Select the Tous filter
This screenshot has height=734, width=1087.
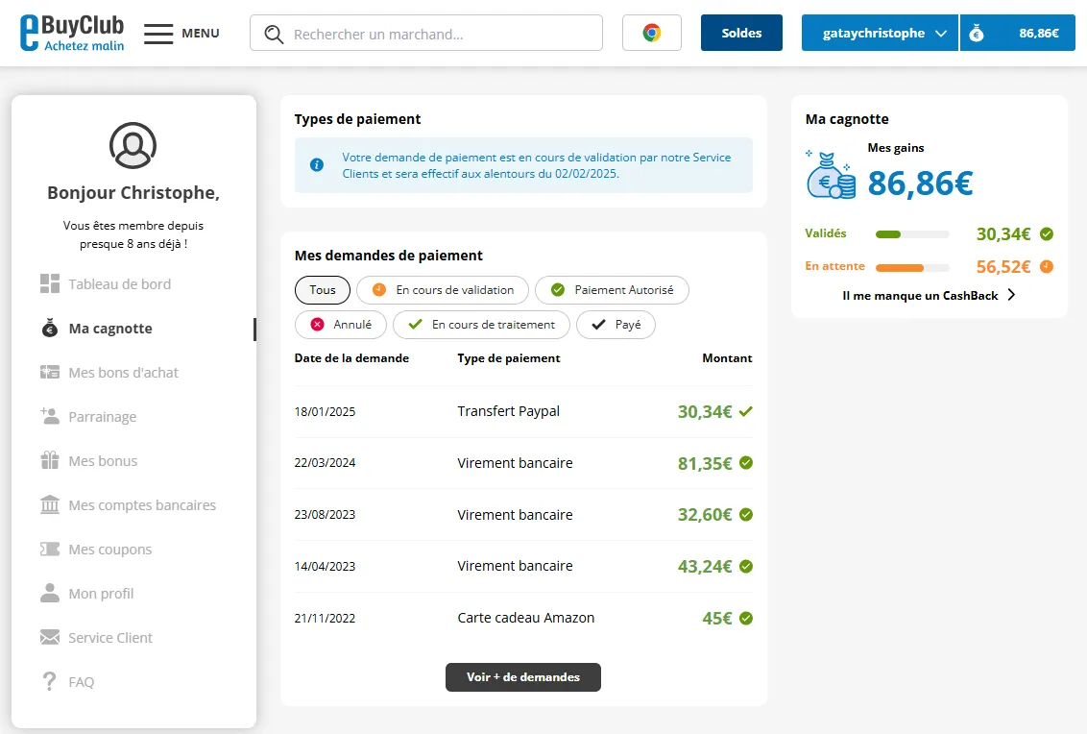(x=323, y=290)
